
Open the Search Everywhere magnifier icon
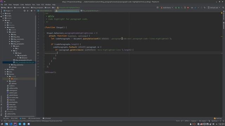click(x=223, y=8)
